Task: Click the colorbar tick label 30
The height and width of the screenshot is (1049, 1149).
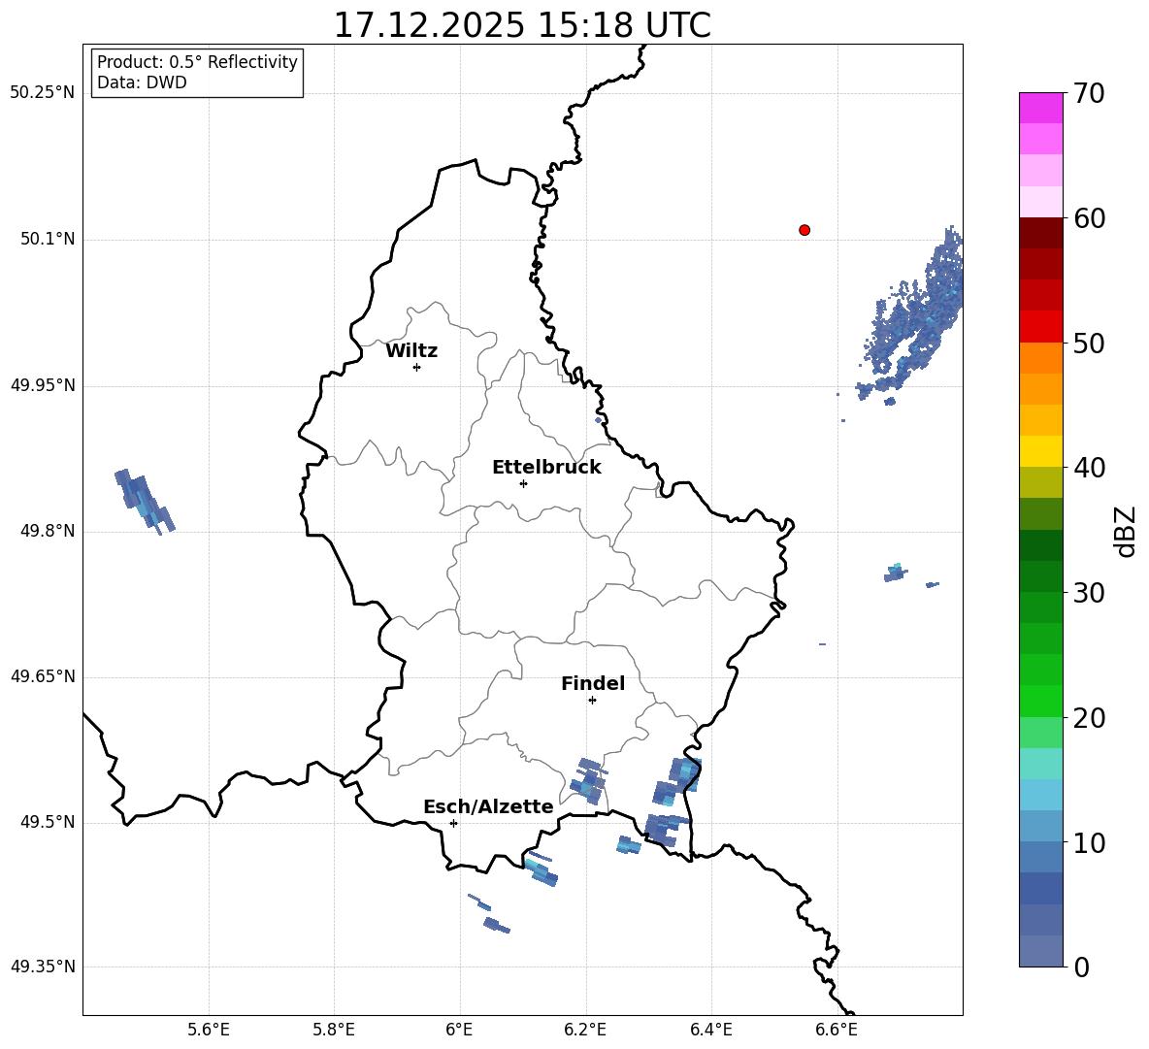Action: 1089,593
